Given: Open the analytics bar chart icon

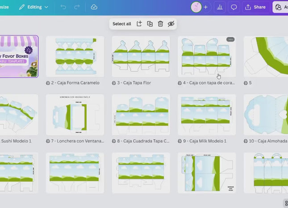Looking at the screenshot, I should pyautogui.click(x=220, y=7).
